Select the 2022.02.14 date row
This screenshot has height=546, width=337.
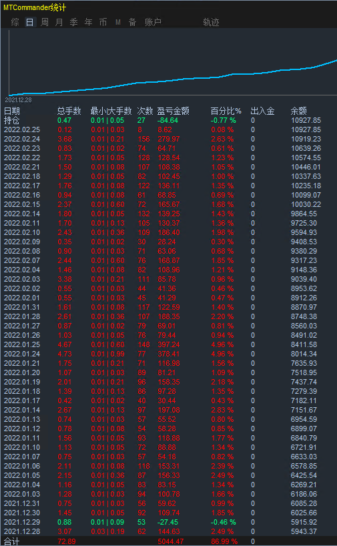point(22,214)
